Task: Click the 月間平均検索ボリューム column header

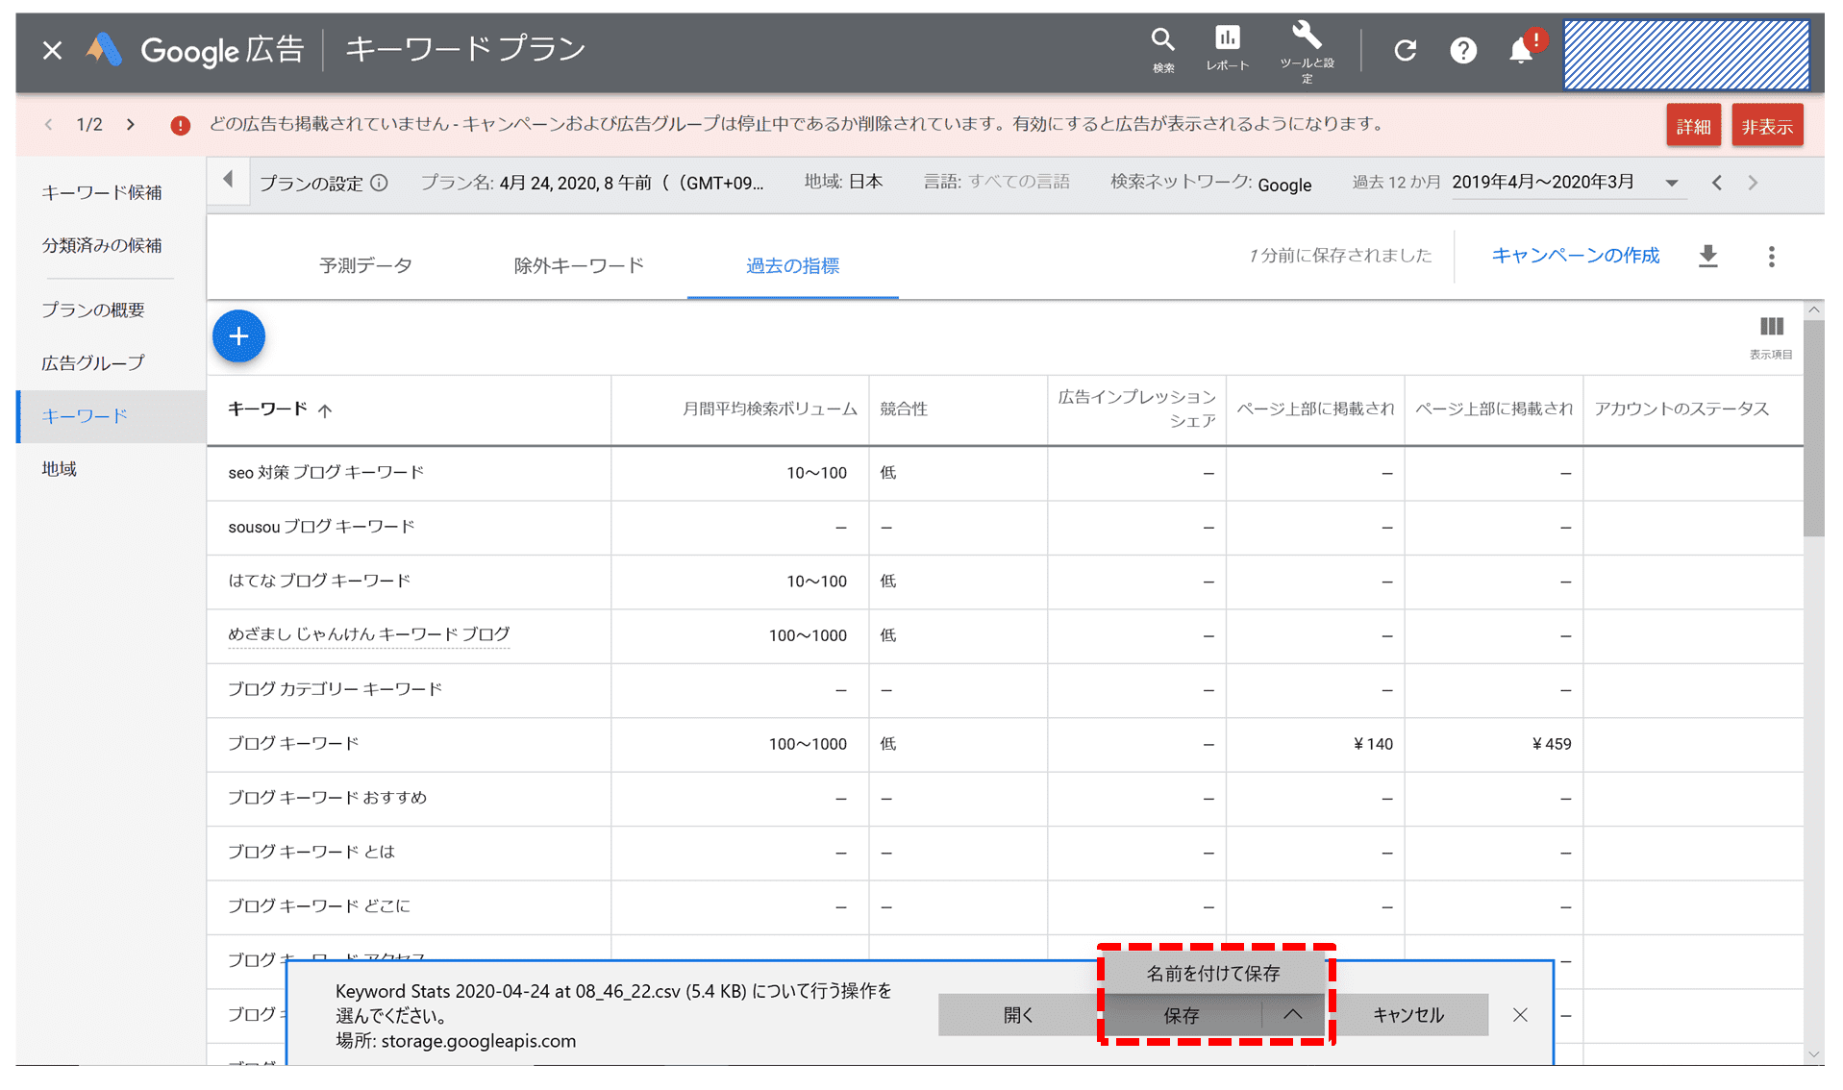Action: [769, 409]
